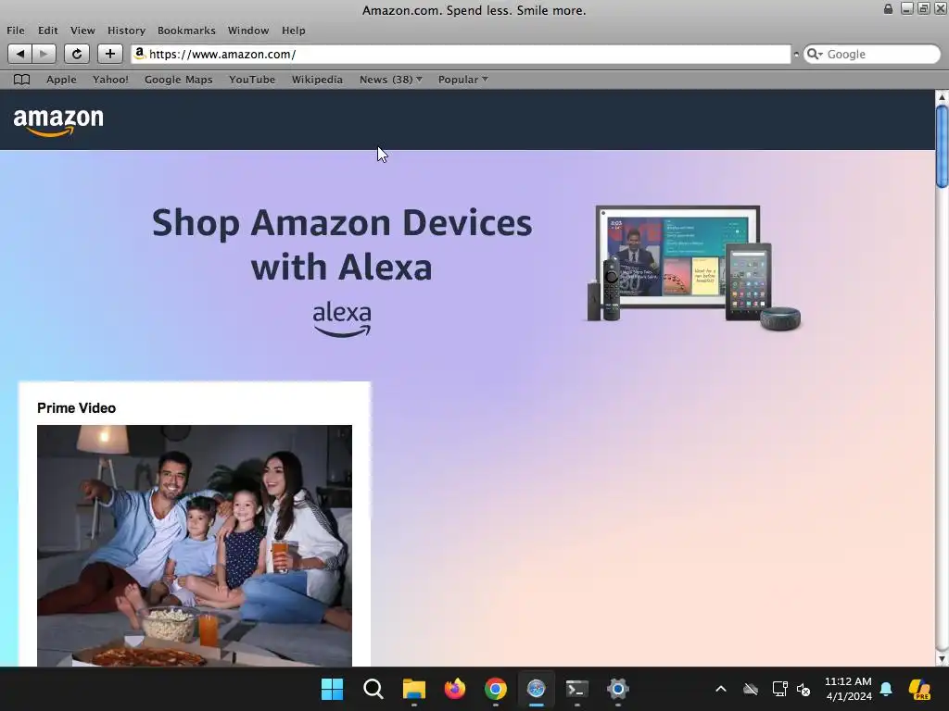
Task: Click the lock icon in the title bar
Action: point(888,8)
